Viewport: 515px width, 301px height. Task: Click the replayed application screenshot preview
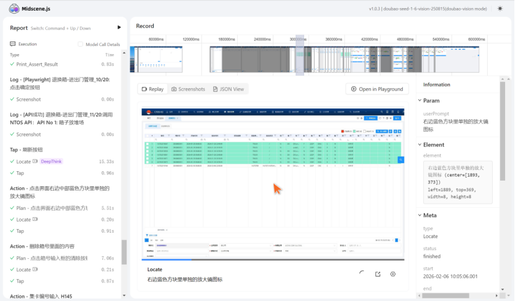coord(273,184)
